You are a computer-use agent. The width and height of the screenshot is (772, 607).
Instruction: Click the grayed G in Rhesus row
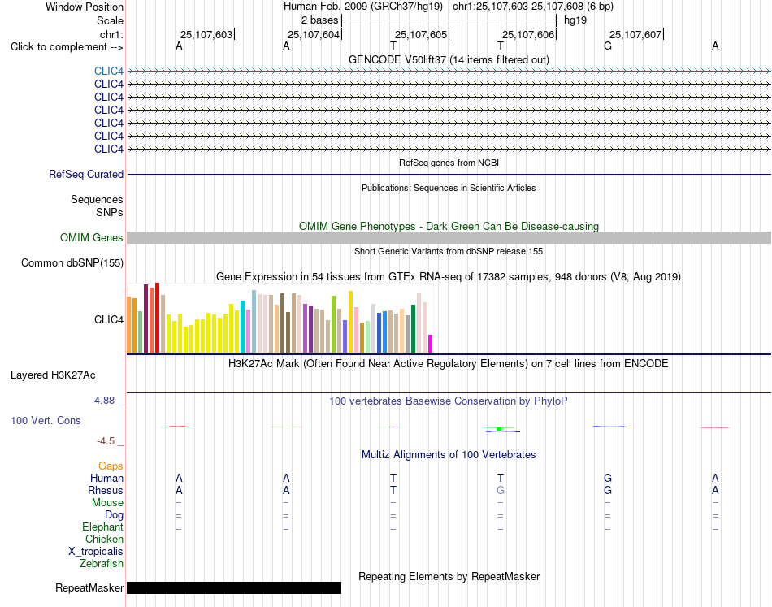click(x=501, y=490)
